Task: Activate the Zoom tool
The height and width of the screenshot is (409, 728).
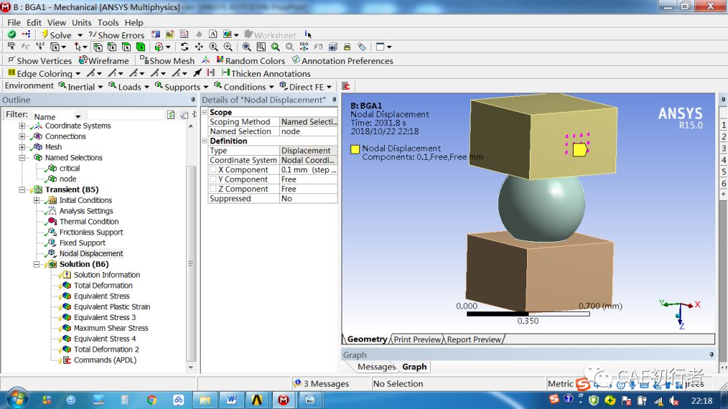Action: click(214, 47)
